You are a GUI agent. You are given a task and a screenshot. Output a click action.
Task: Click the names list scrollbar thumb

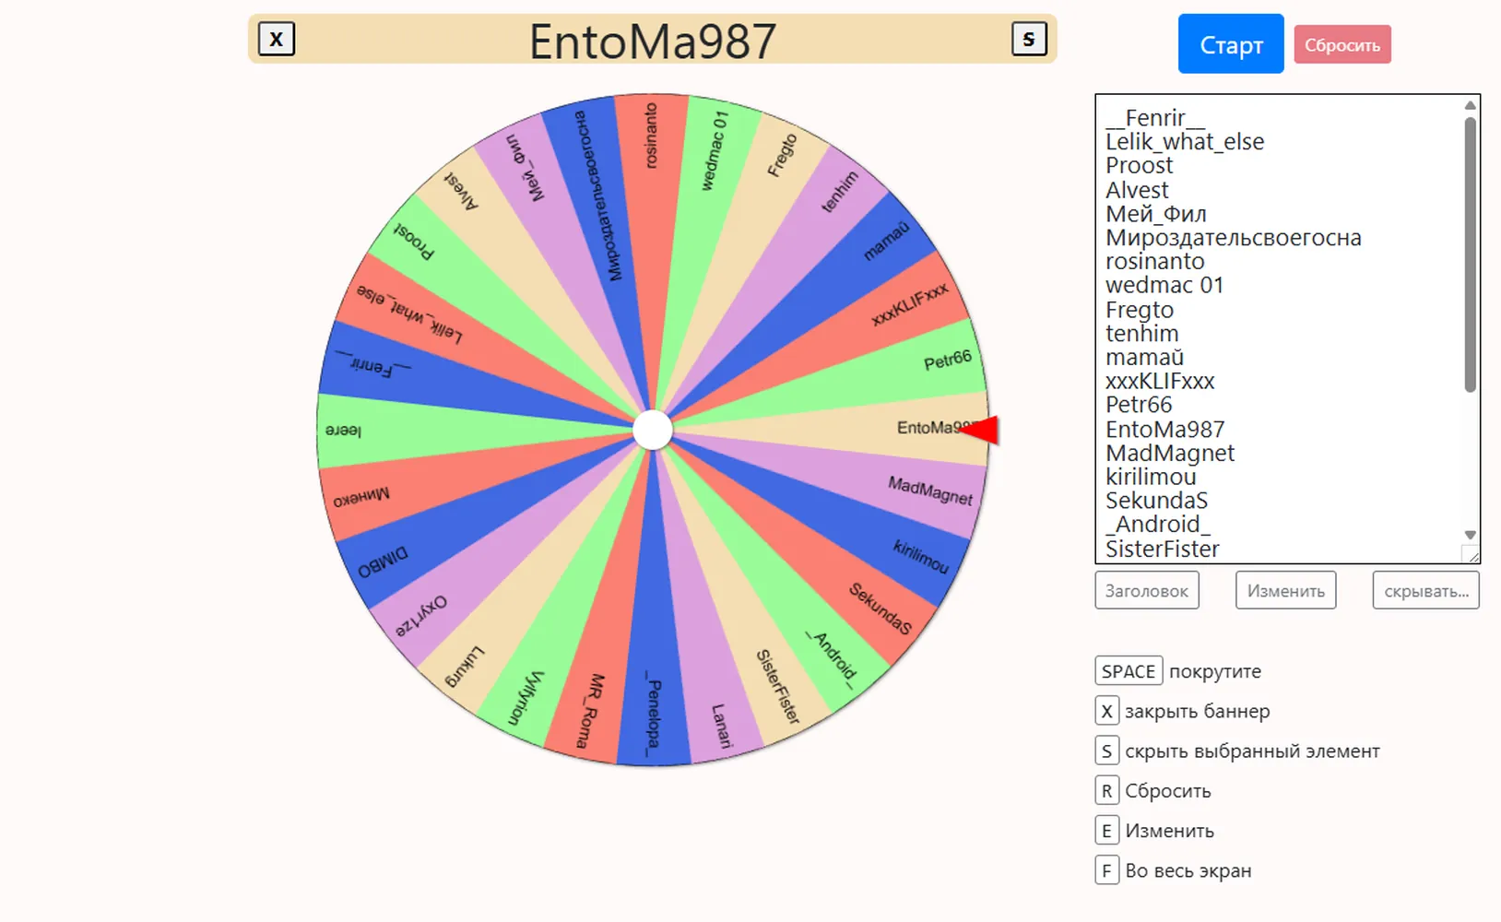(x=1471, y=254)
